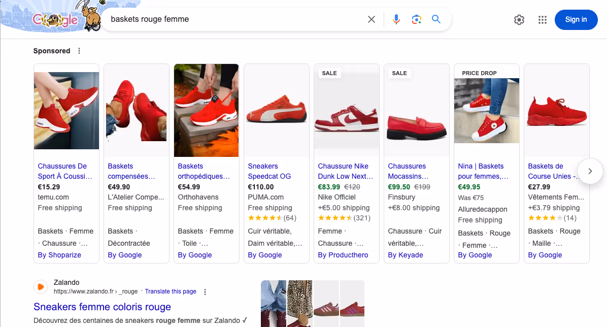This screenshot has width=607, height=327.
Task: Open the Baskets de Course Unies image
Action: point(557,111)
